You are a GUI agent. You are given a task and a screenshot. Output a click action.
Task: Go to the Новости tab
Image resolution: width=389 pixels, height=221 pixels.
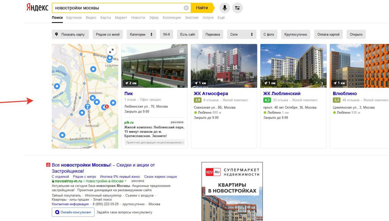coord(138,18)
